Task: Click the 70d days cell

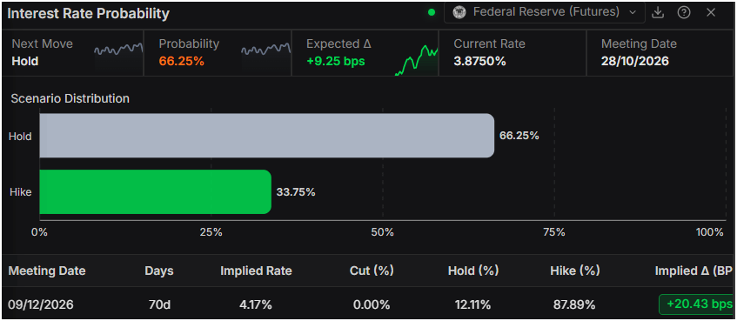Action: coord(159,304)
